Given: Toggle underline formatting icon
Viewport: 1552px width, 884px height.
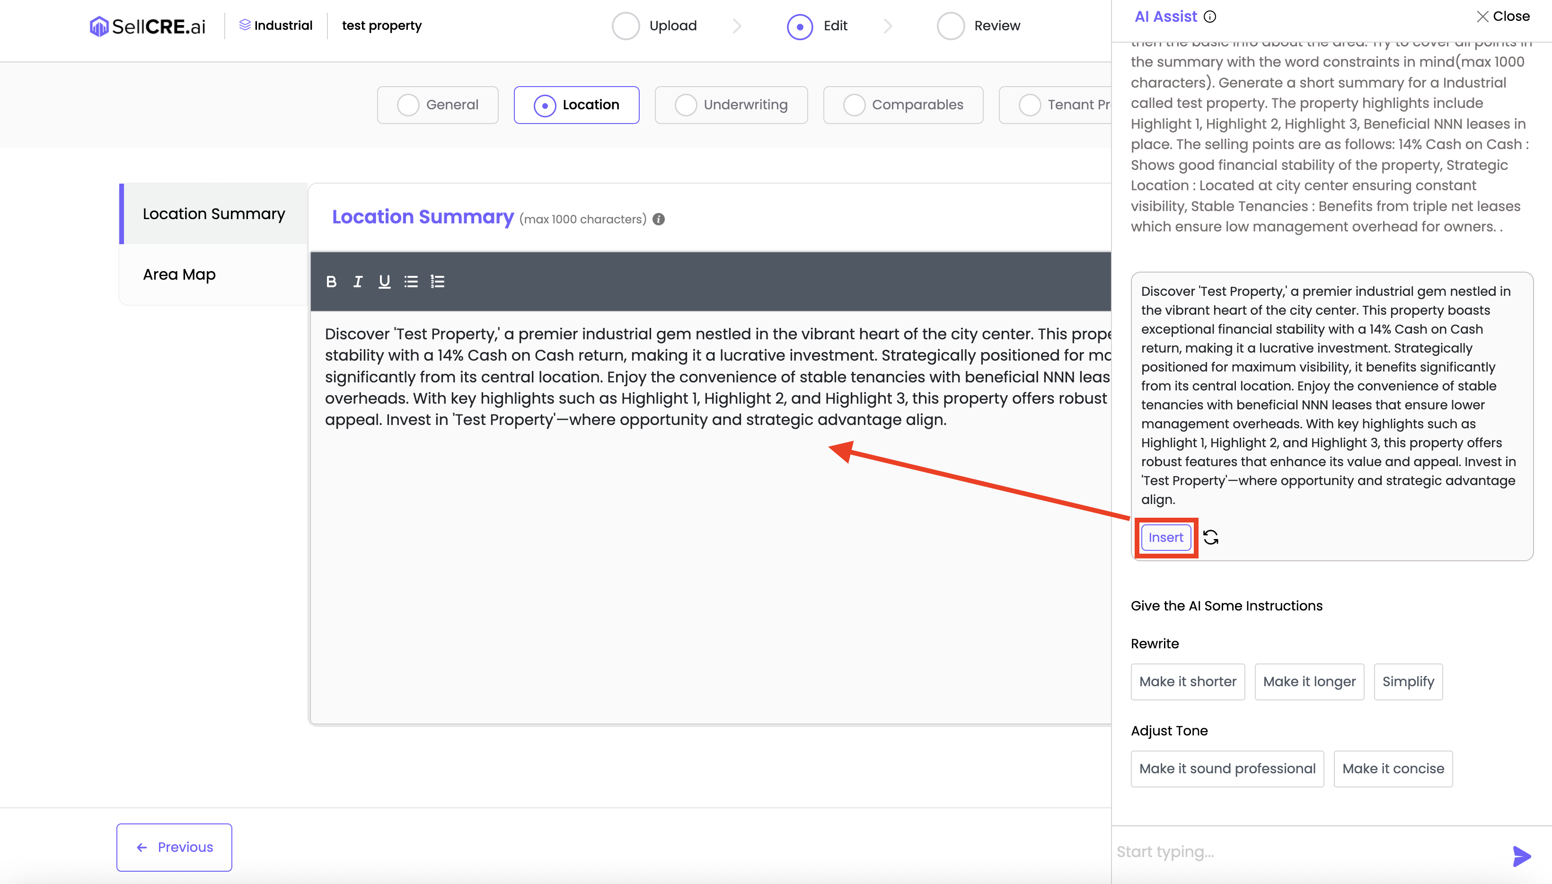Looking at the screenshot, I should (384, 282).
